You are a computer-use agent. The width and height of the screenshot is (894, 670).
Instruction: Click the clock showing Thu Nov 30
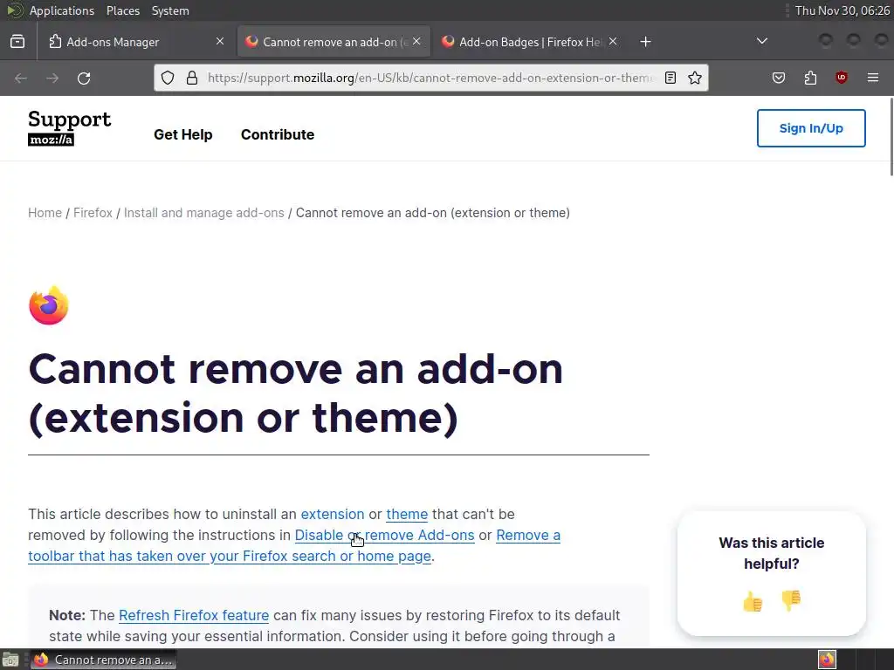click(x=842, y=10)
